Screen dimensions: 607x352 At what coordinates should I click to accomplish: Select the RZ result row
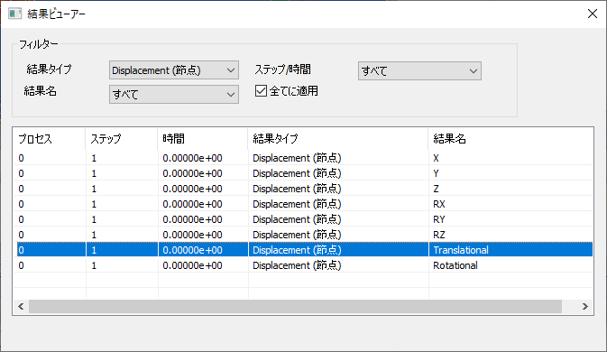(x=303, y=235)
